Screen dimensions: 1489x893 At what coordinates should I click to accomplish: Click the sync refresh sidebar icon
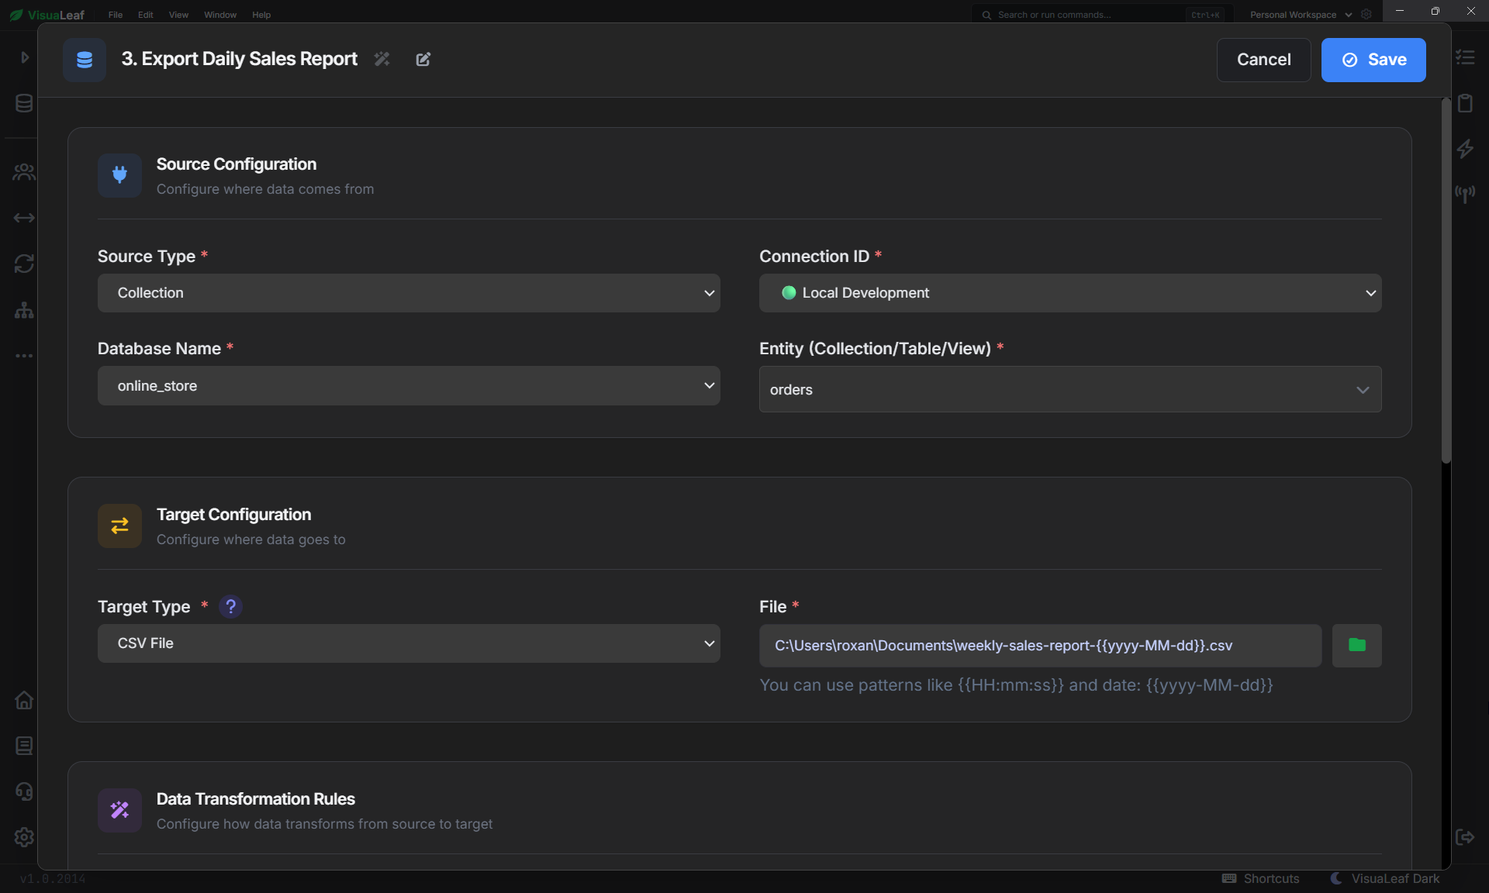pyautogui.click(x=24, y=264)
